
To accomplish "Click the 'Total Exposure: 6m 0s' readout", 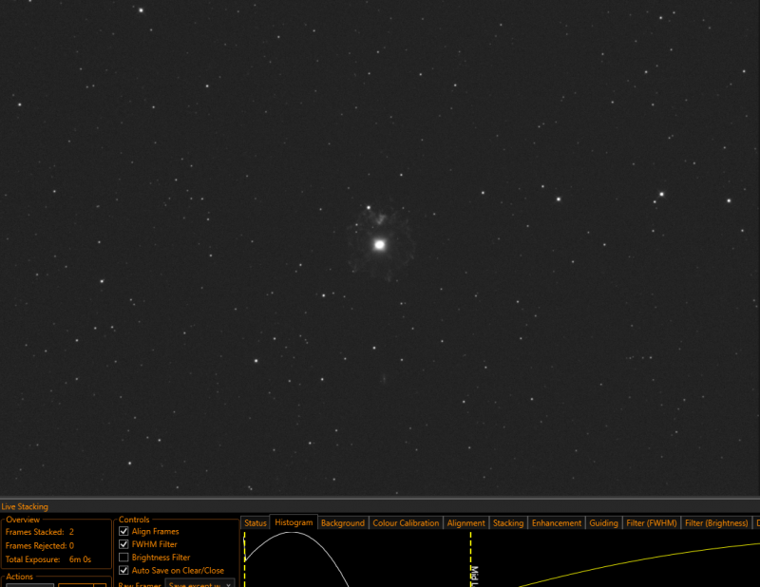I will (x=48, y=559).
